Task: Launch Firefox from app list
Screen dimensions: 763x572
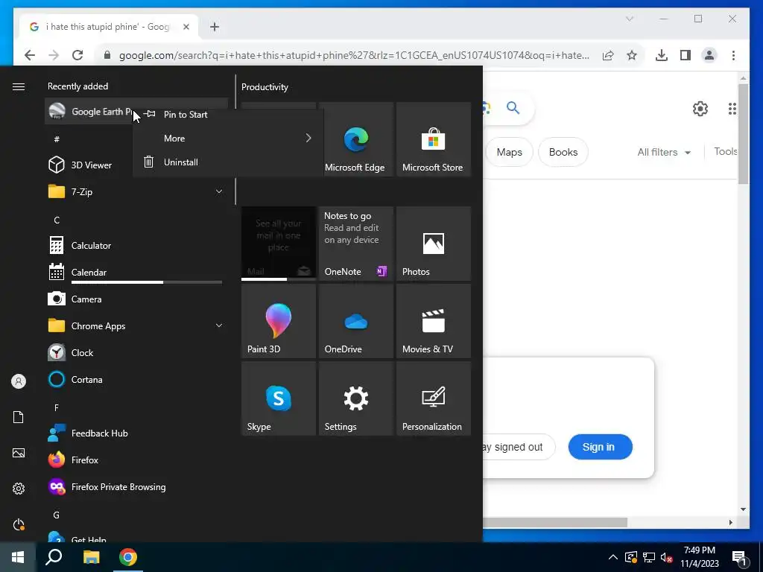Action: tap(136, 460)
